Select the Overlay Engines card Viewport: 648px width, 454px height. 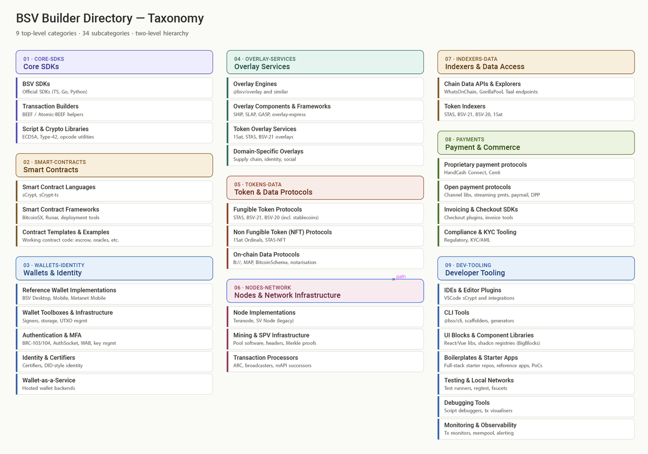pos(325,88)
